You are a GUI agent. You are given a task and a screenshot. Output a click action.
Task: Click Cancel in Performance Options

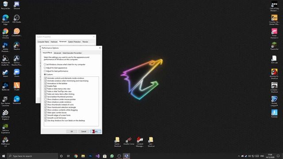(x=84, y=132)
